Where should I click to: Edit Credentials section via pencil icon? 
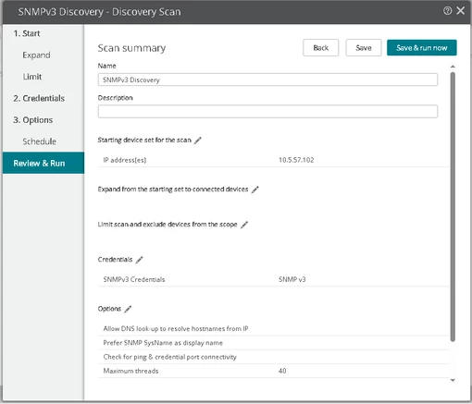pos(139,260)
